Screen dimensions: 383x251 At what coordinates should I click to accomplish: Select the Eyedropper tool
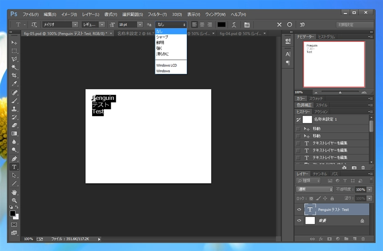click(x=14, y=84)
